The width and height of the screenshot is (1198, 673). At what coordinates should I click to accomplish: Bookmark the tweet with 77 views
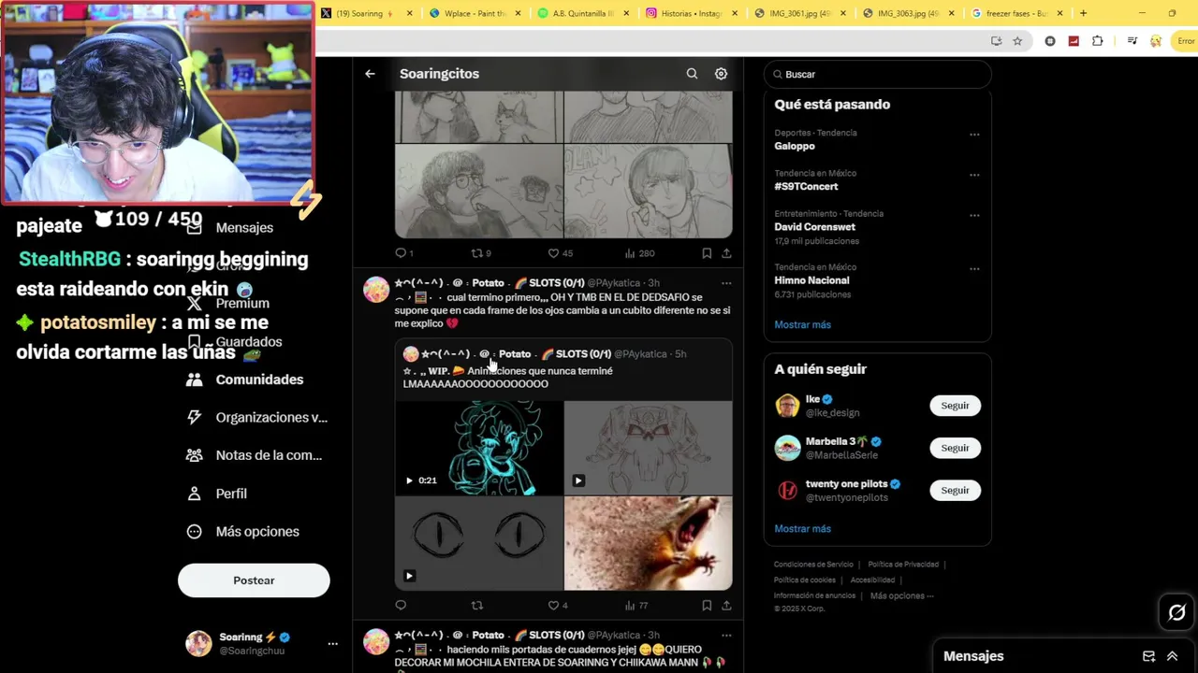pyautogui.click(x=707, y=606)
